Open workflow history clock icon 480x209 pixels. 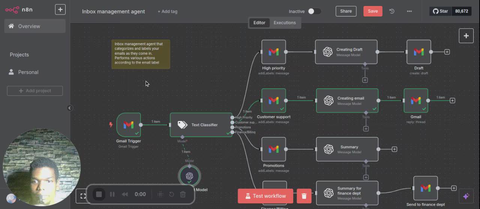pos(392,11)
